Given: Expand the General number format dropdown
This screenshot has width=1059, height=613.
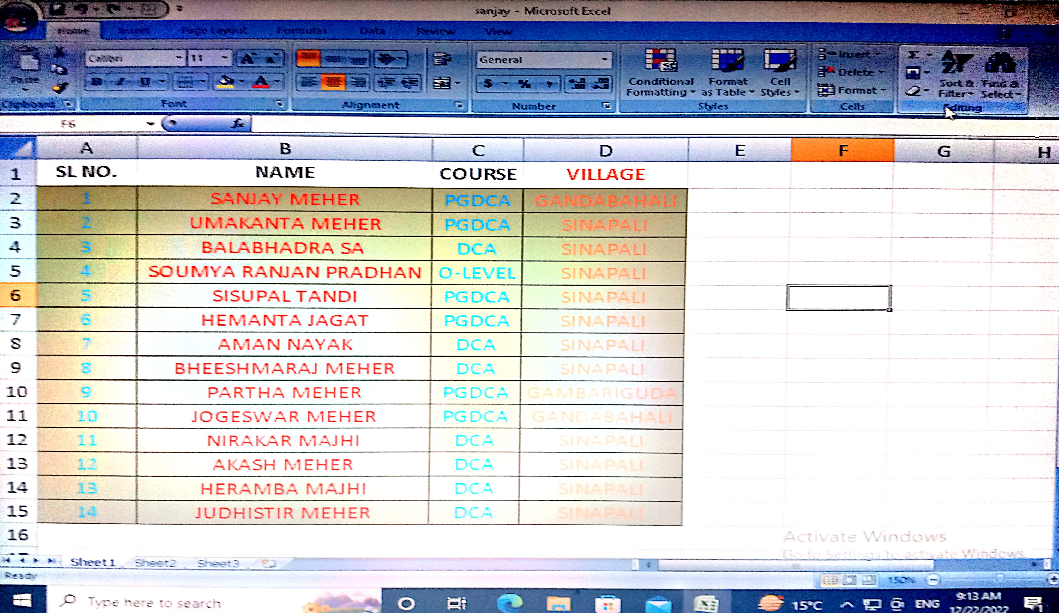Looking at the screenshot, I should pos(604,60).
